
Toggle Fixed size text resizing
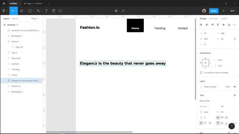pyautogui.click(x=226, y=118)
